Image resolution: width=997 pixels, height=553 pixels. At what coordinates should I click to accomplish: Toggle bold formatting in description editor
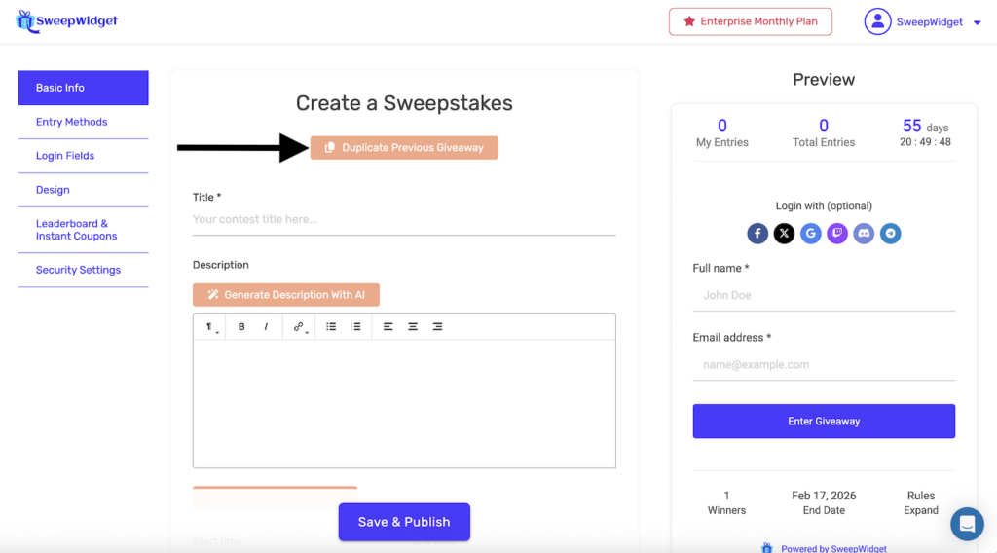(x=241, y=327)
